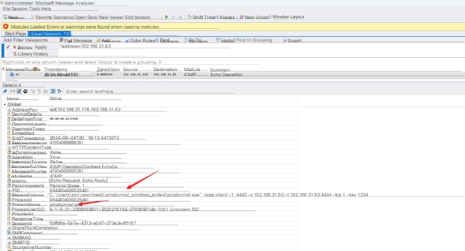Click the curly braces icon in Details toolbar
465x251 pixels.
[12, 91]
